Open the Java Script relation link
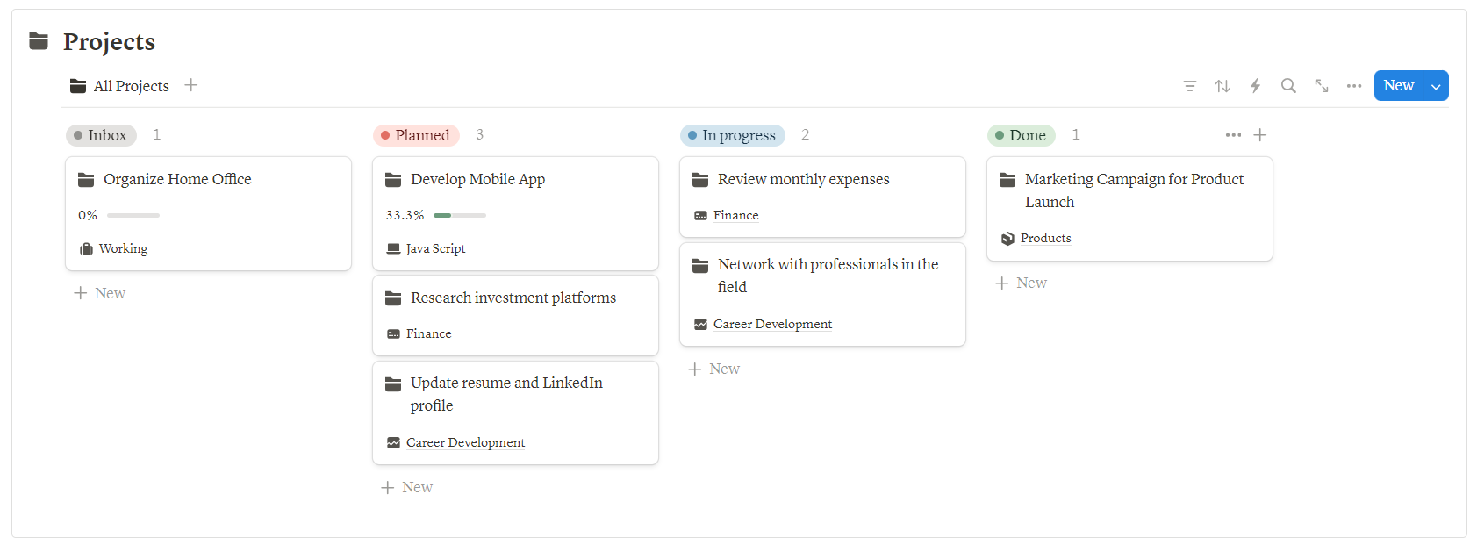This screenshot has width=1477, height=545. (x=435, y=249)
